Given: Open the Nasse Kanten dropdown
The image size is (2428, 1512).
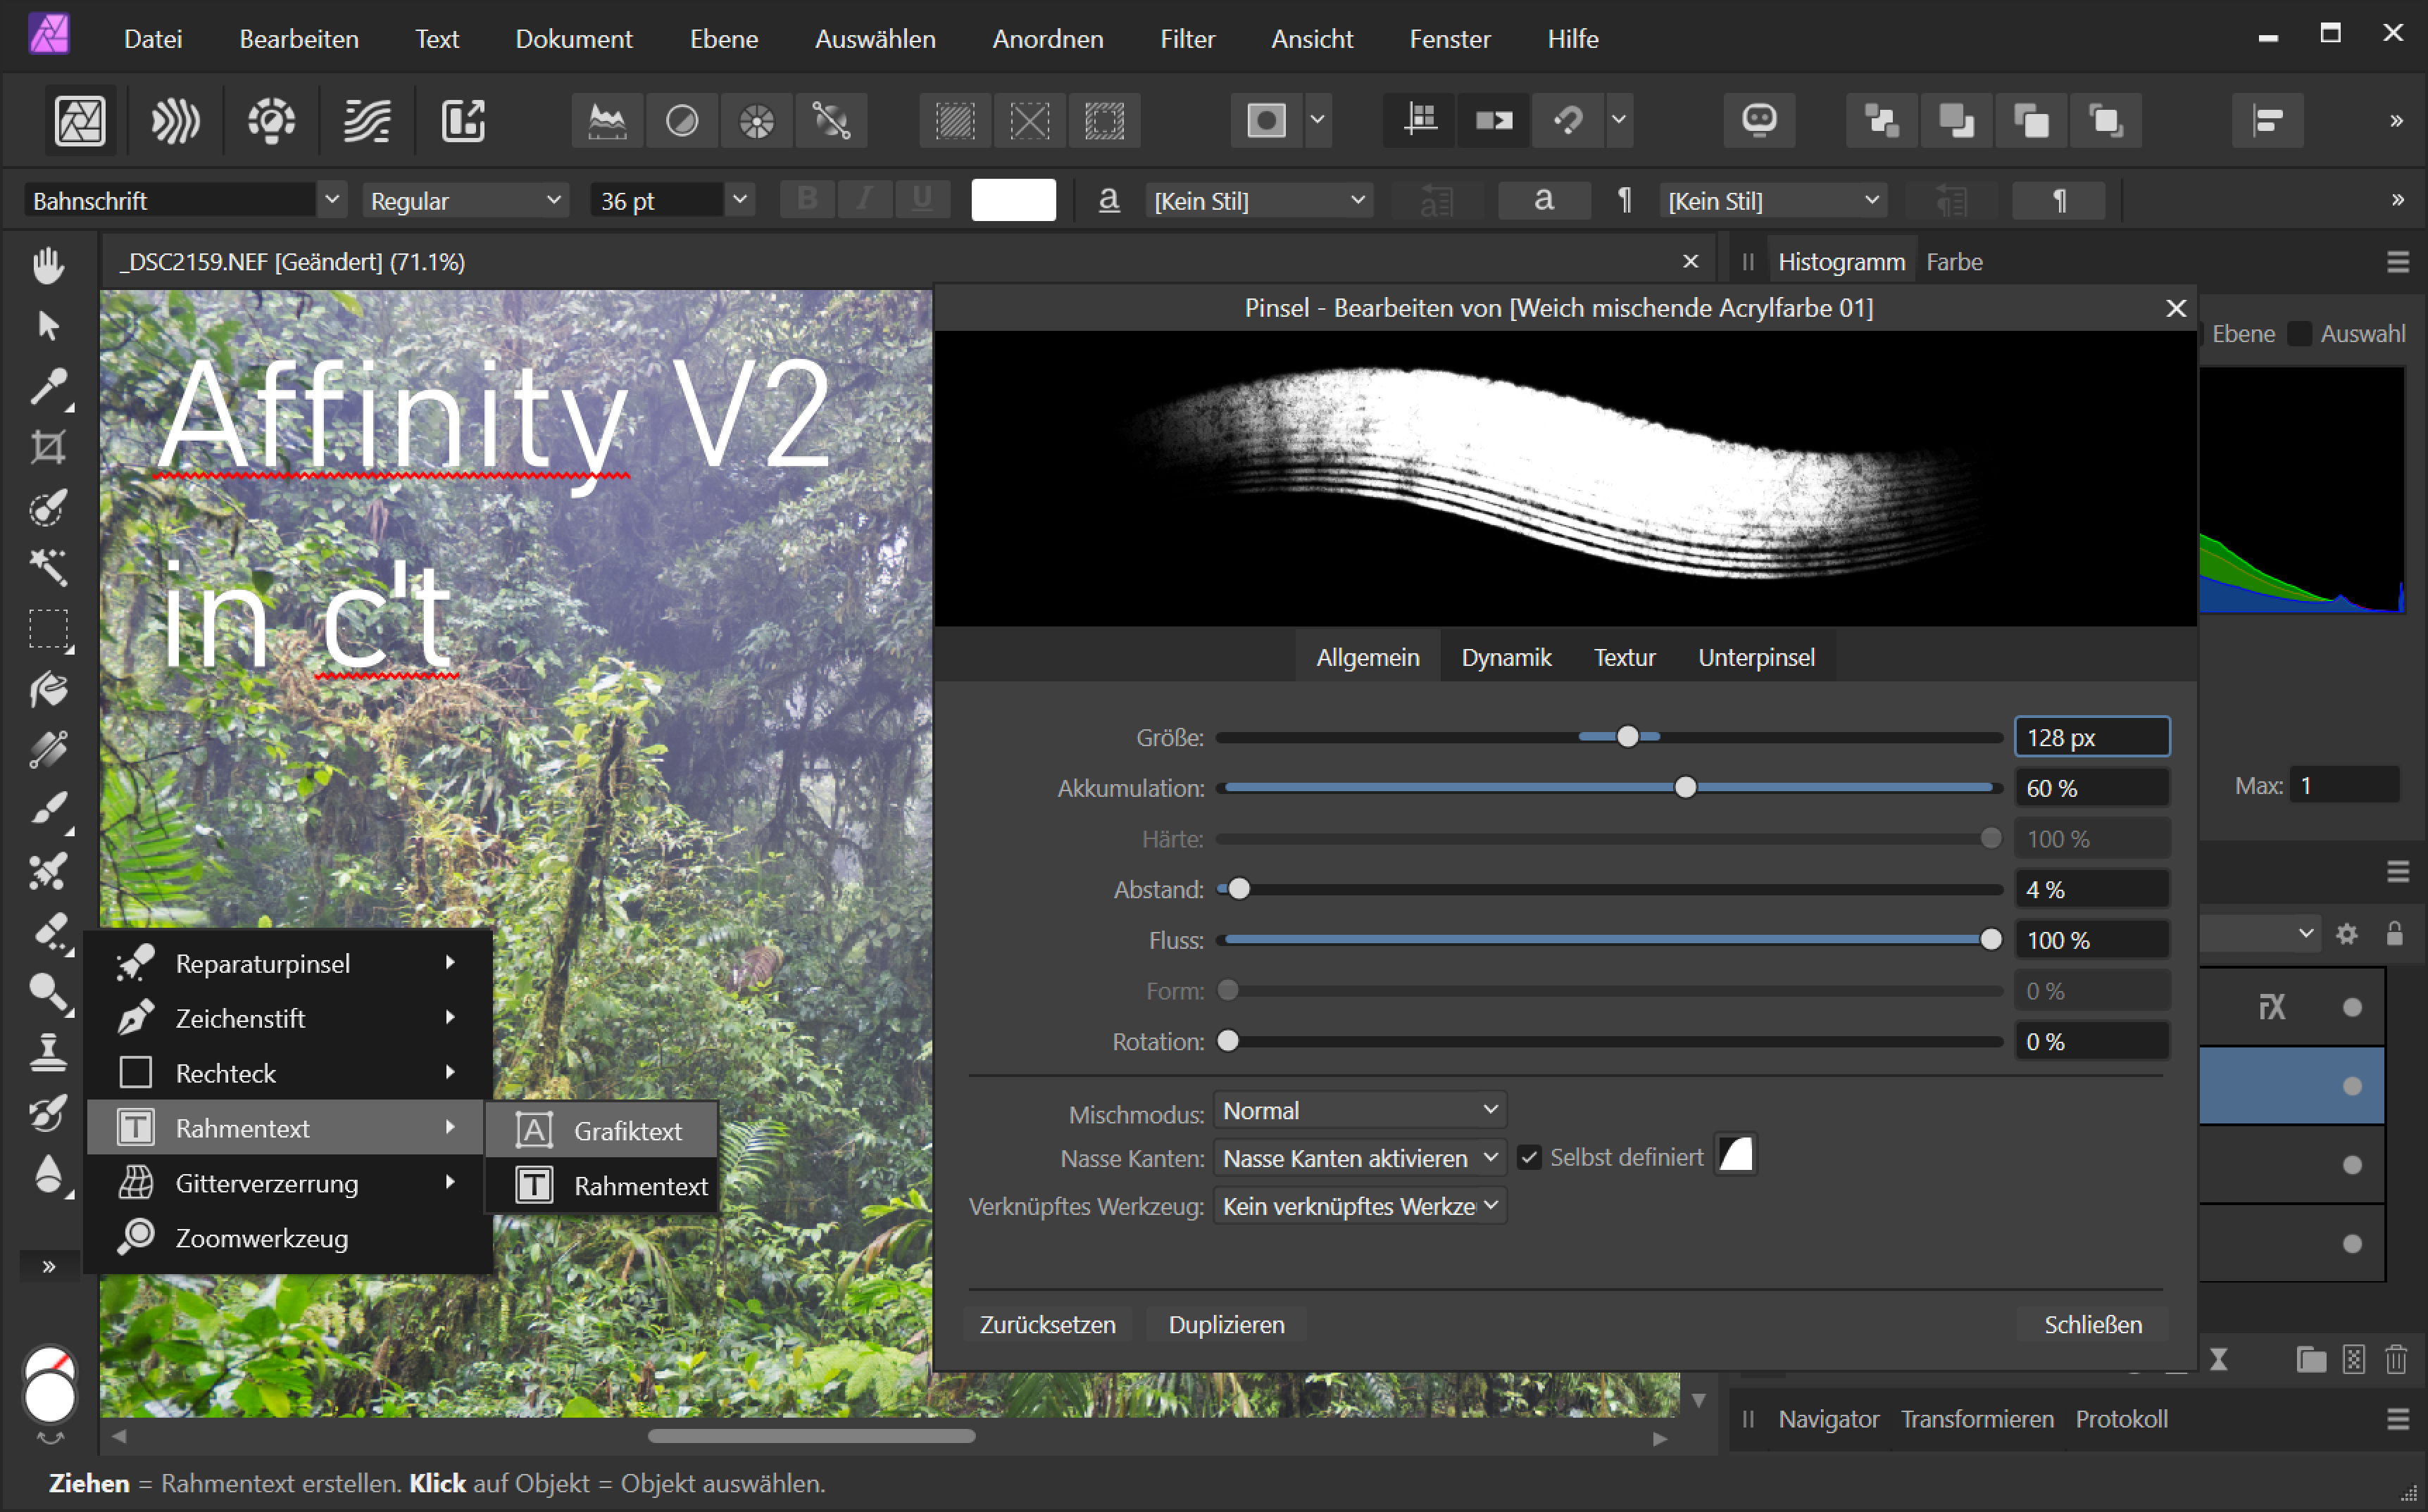Looking at the screenshot, I should pos(1360,1158).
